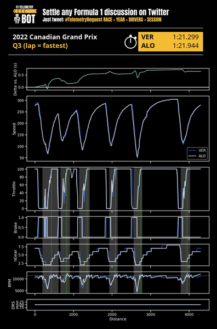This screenshot has height=329, width=217.
Task: Select the '2022 Canadian Grand Prix' title
Action: click(55, 37)
